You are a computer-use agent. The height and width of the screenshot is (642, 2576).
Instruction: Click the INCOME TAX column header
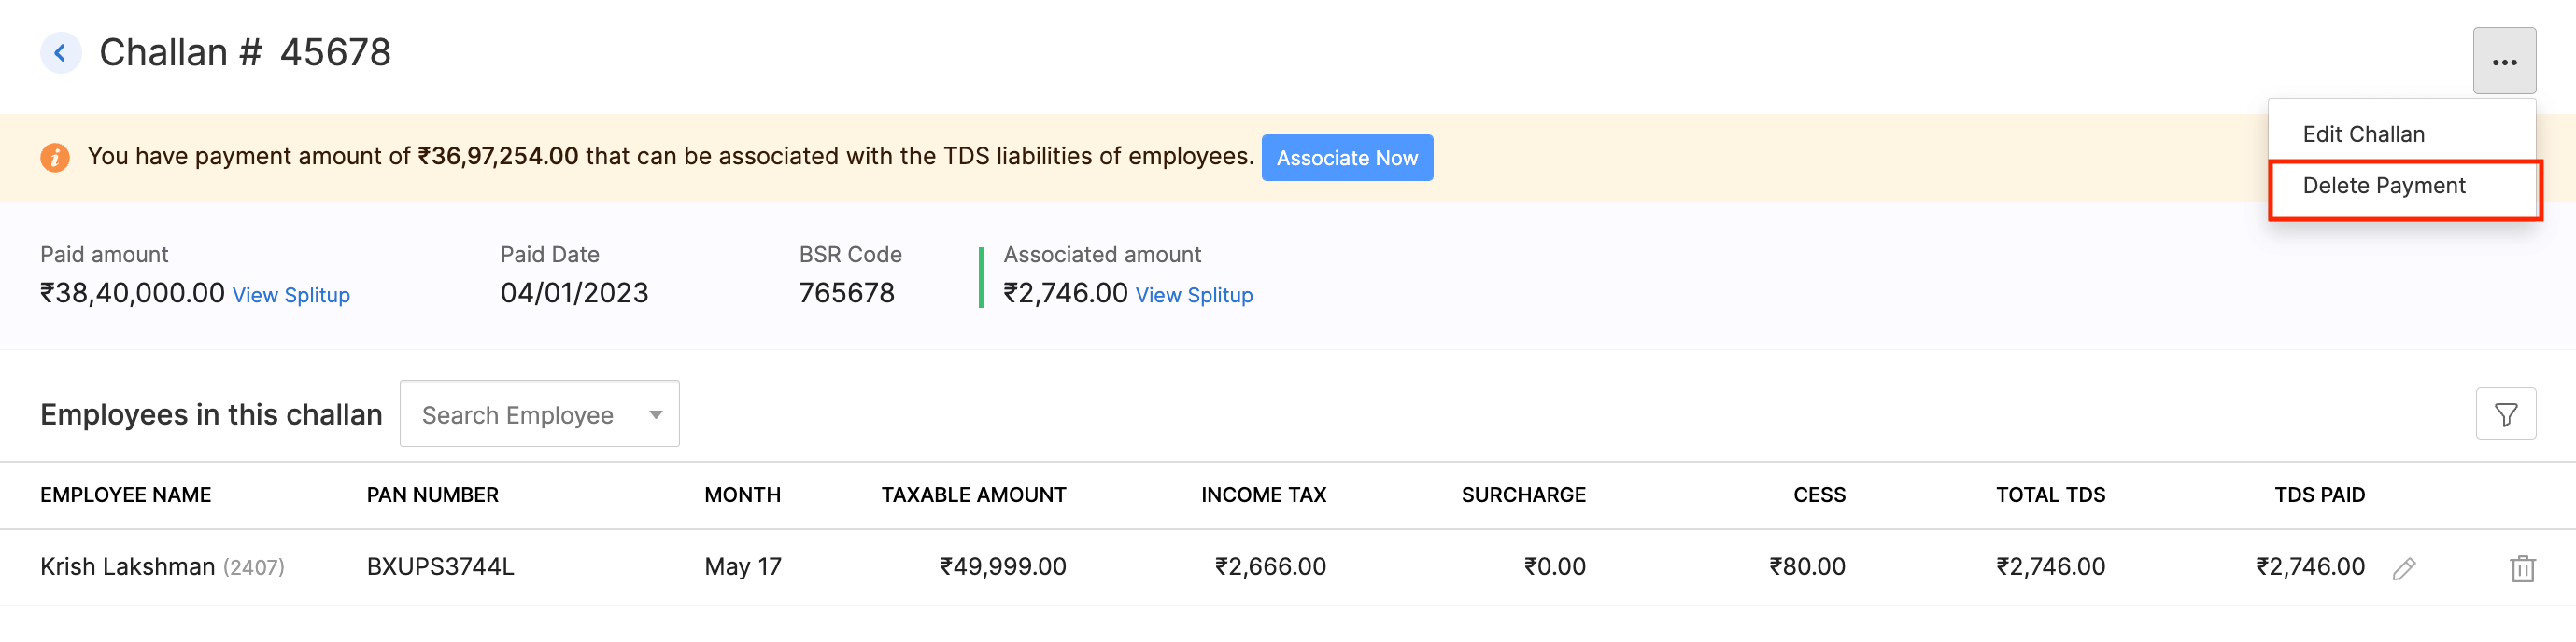pos(1263,495)
